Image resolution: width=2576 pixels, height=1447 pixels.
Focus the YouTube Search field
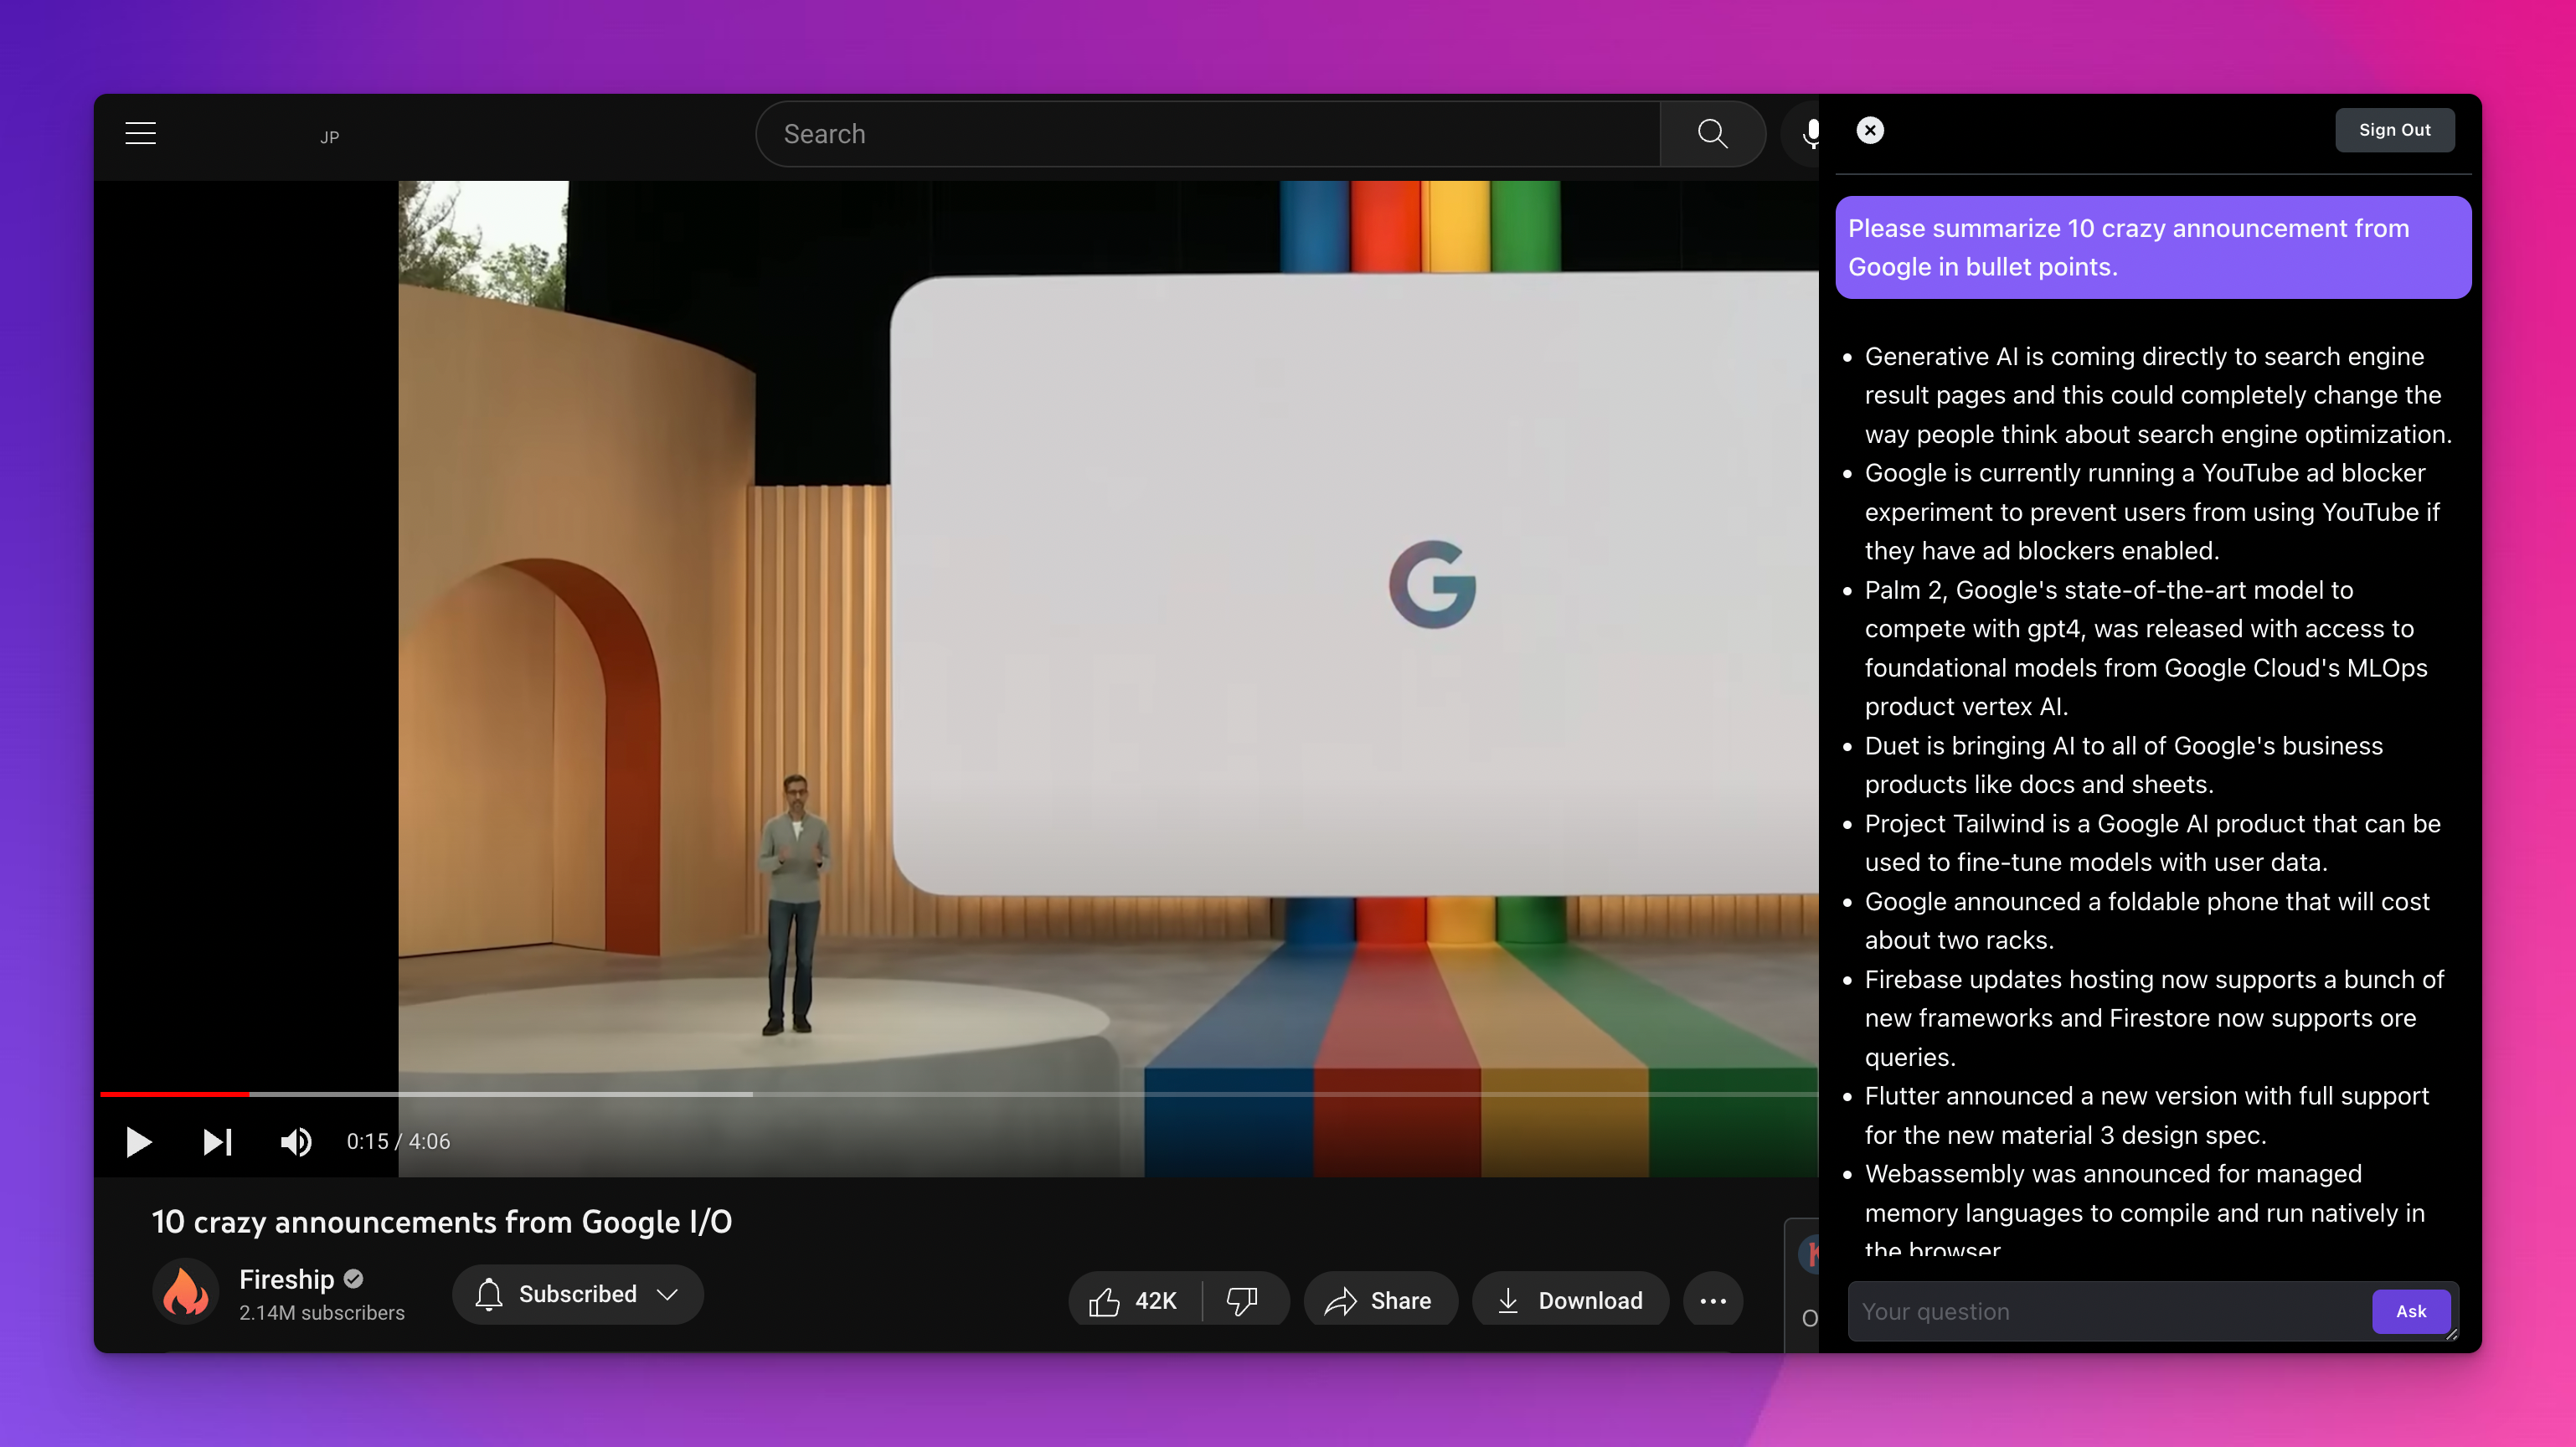coord(1207,134)
